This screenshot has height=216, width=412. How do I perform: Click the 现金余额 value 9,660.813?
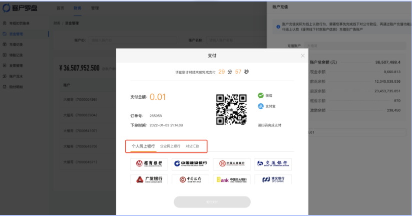[392, 72]
